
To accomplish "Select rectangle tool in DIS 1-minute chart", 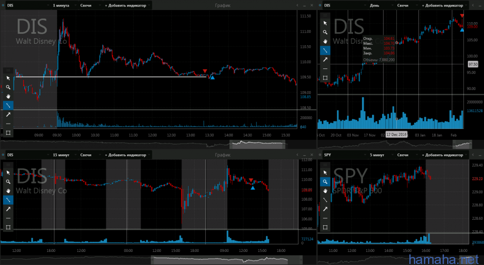I will 9,133.
